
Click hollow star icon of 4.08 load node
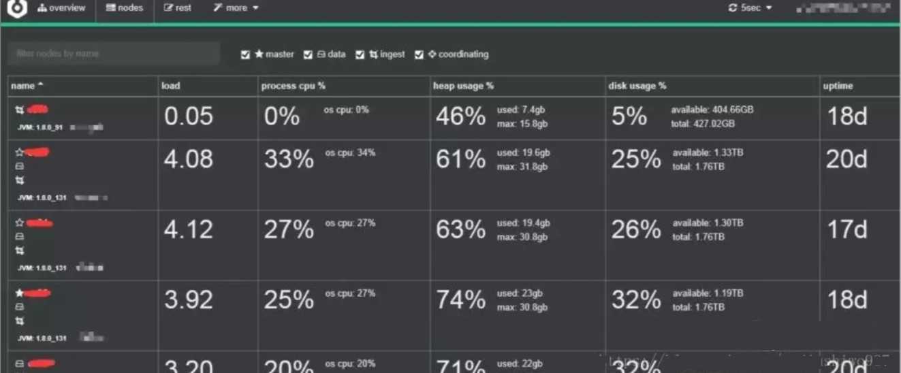(20, 153)
